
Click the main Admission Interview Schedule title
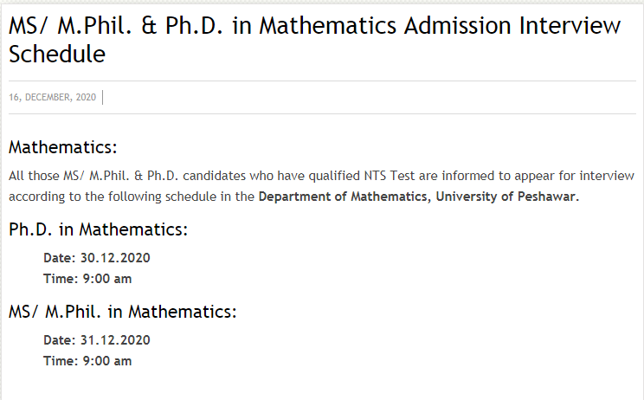pyautogui.click(x=314, y=40)
